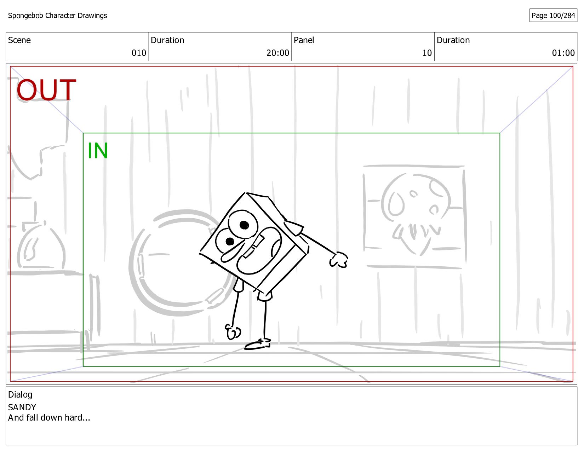This screenshot has height=451, width=584.
Task: Click the green 'IN' camera label
Action: tap(98, 151)
